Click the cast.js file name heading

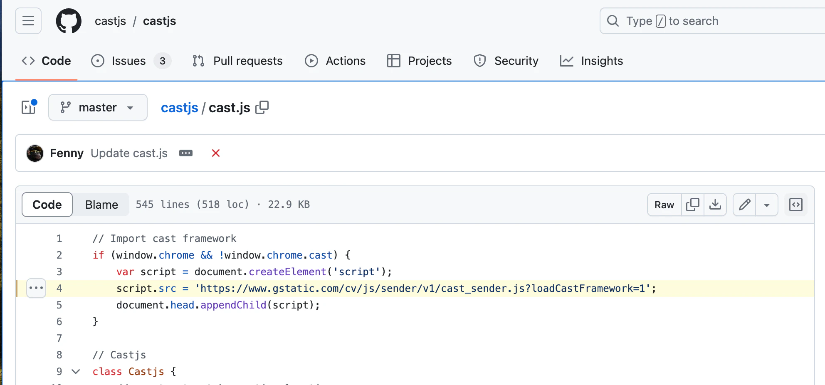pos(230,108)
